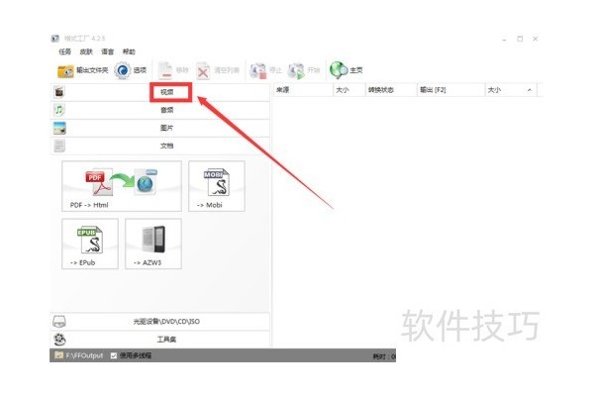The image size is (594, 396).
Task: Collapse the 文档 document category
Action: (x=159, y=146)
